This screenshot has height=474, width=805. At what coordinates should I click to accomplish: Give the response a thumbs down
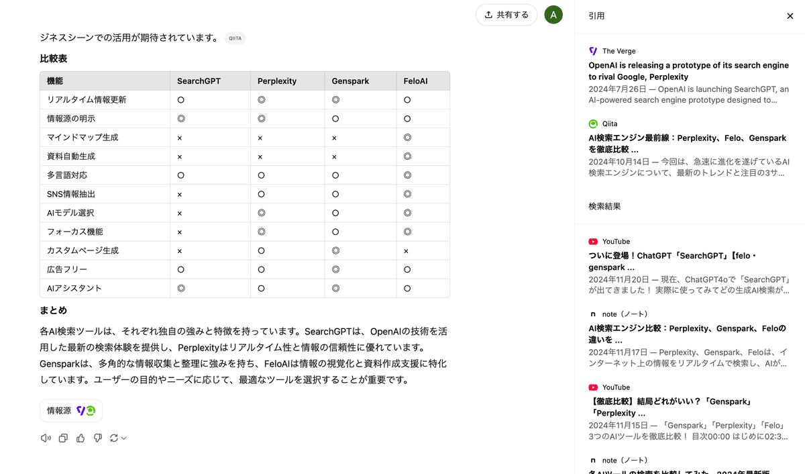98,438
